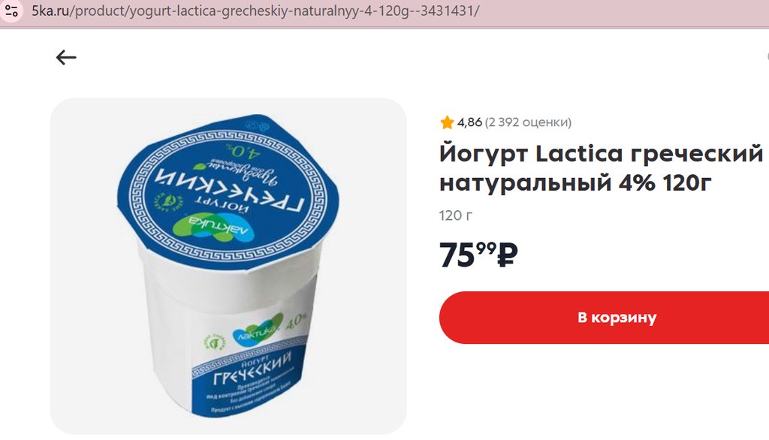Click the green 4,0% label on cup side
The width and height of the screenshot is (769, 440).
296,322
